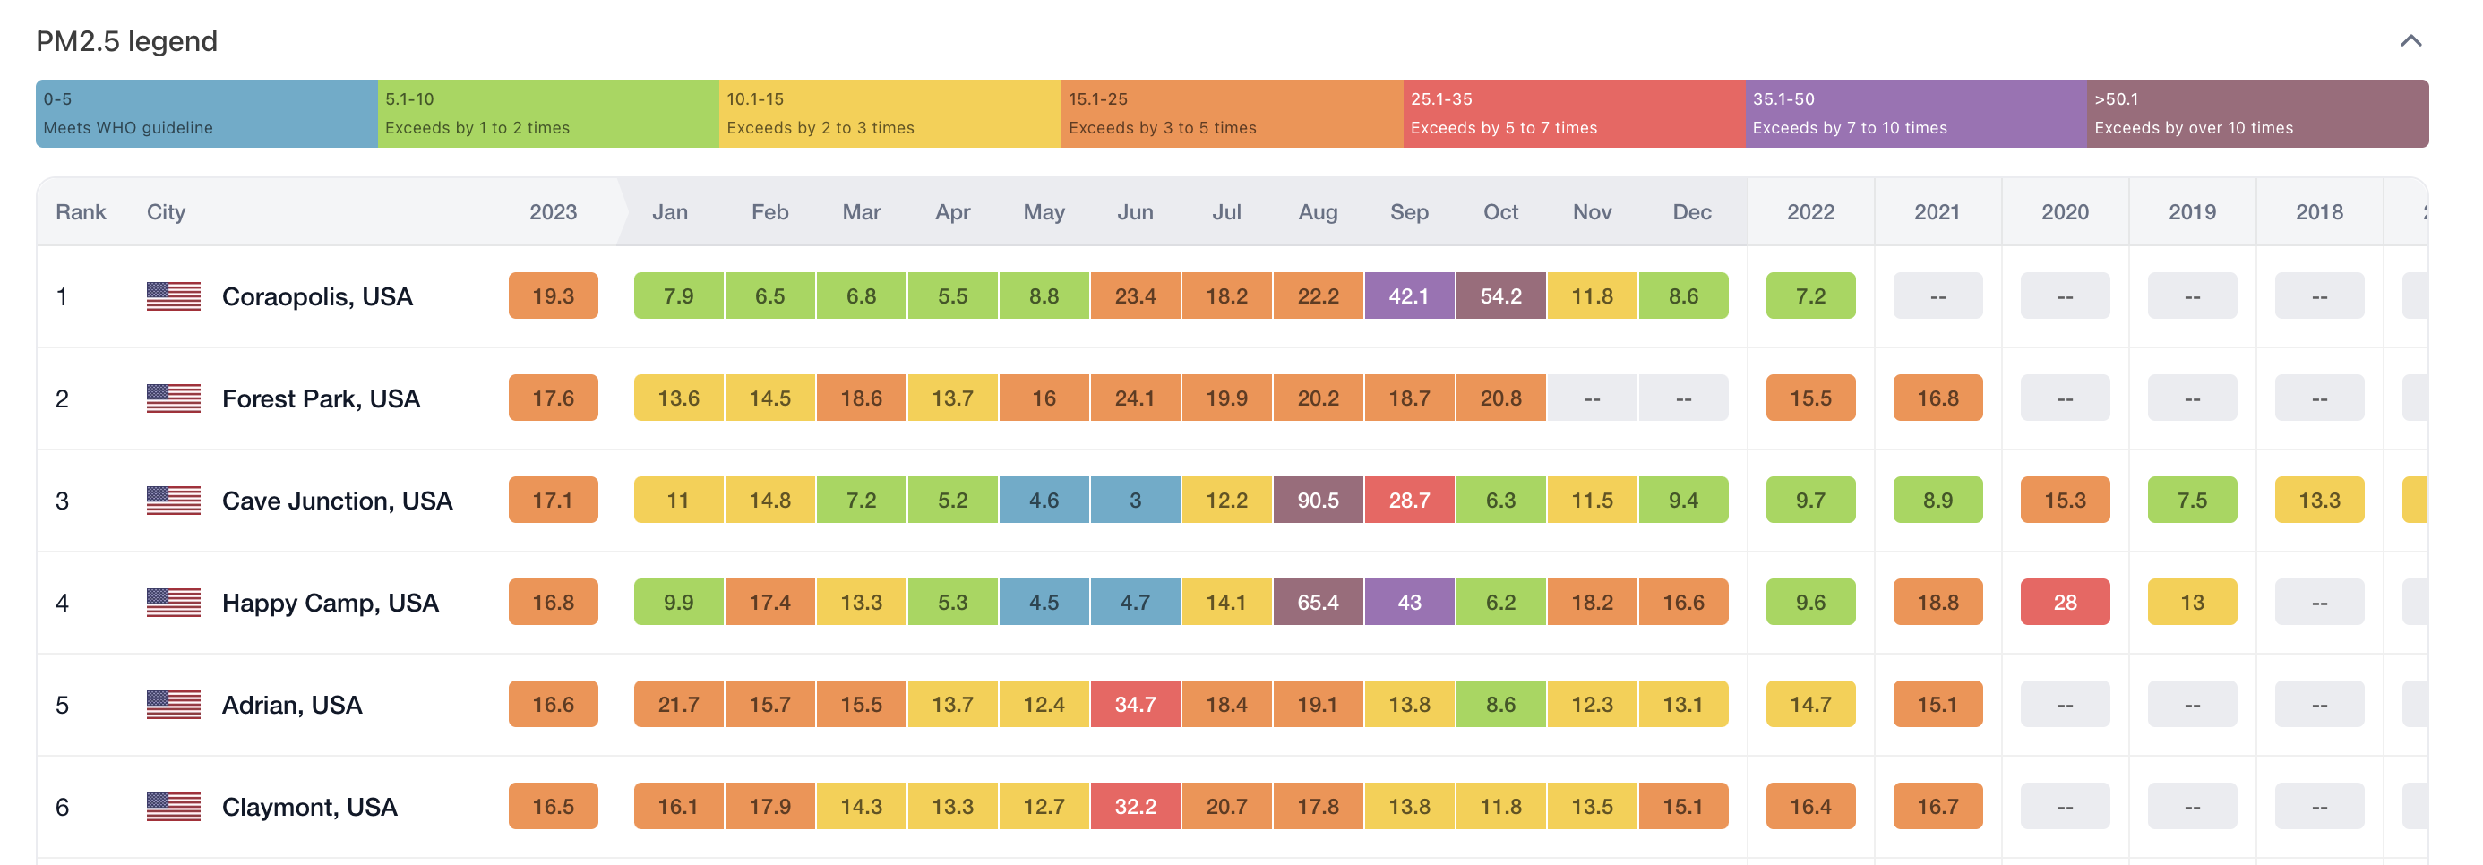This screenshot has height=865, width=2483.
Task: Click the purple 35.1-50 legend swatch
Action: point(1915,114)
